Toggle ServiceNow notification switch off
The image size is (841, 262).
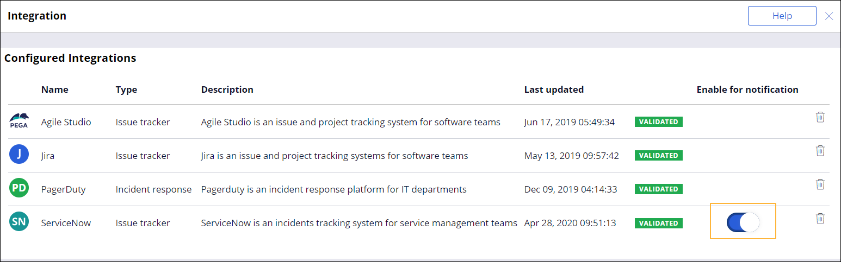[743, 222]
